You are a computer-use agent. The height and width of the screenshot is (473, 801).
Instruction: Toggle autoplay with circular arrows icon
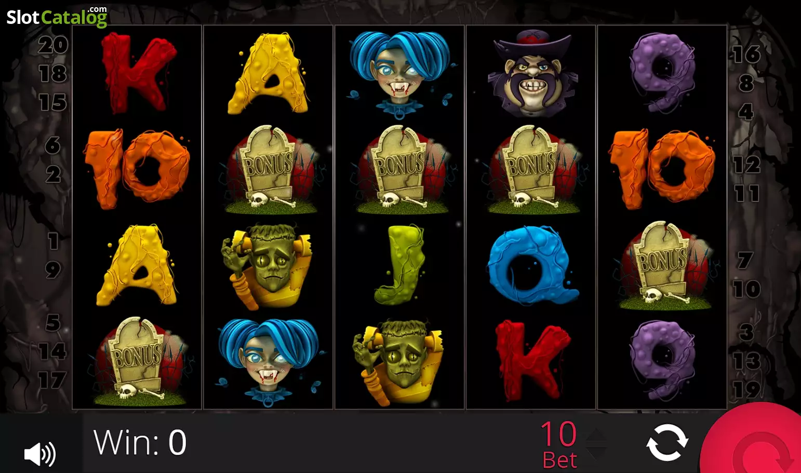click(667, 442)
